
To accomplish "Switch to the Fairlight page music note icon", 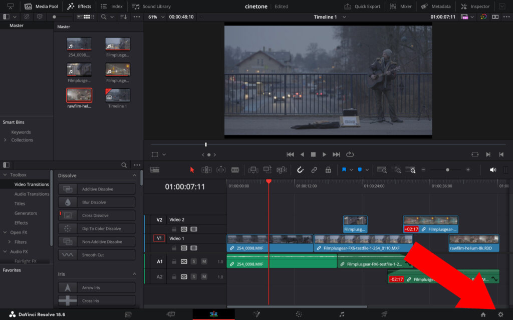I will coord(342,314).
